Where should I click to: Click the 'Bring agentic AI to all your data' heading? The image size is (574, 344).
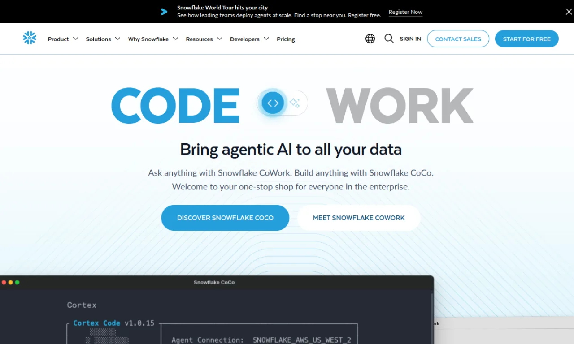(x=291, y=149)
